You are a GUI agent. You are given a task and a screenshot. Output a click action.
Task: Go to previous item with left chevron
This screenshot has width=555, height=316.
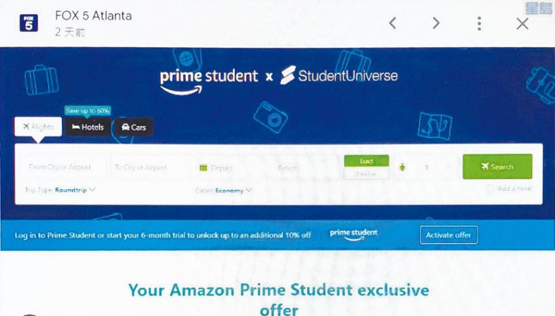coord(392,23)
